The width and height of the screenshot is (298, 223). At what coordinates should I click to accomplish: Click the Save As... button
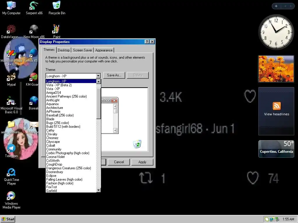(114, 75)
